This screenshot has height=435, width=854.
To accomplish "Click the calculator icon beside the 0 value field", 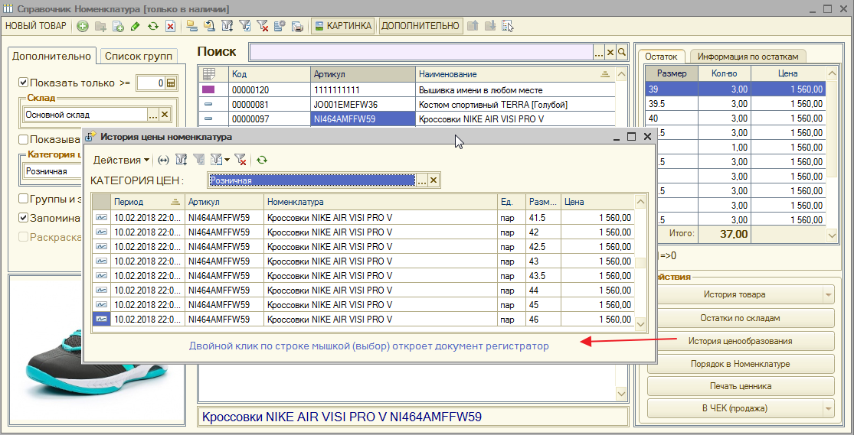I will [171, 83].
